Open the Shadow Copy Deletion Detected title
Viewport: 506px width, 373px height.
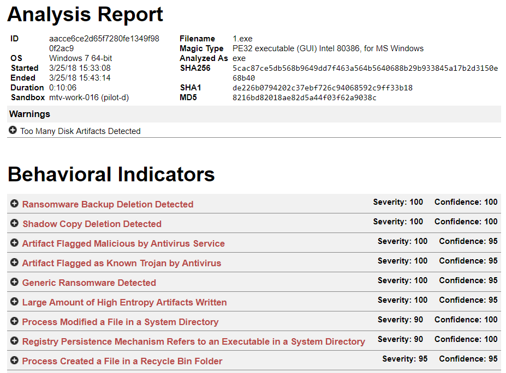click(x=92, y=224)
